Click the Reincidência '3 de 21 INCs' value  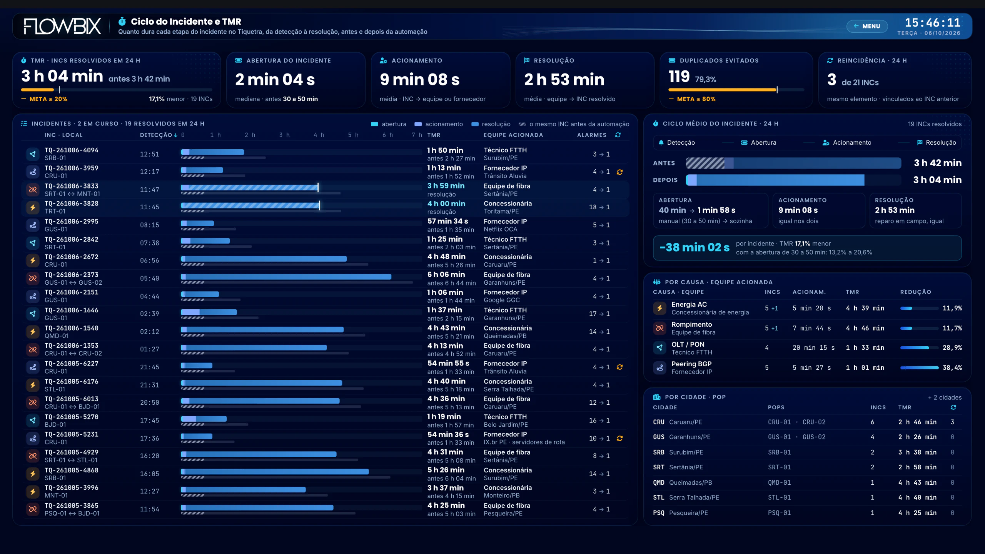[x=853, y=80]
